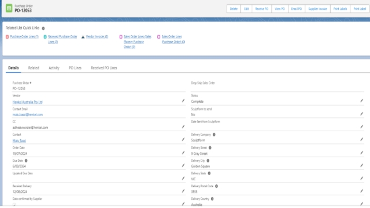Click the PO-12053 header title
370x208 pixels.
[23, 10]
